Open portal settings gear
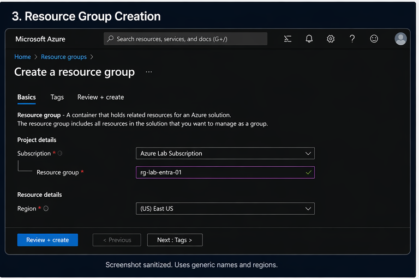 pos(331,39)
